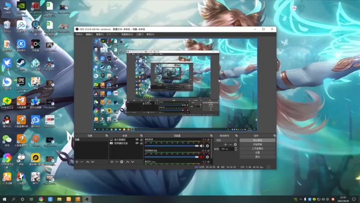Increase transition duration with up arrow
Image resolution: width=360 pixels, height=203 pixels.
click(x=235, y=148)
